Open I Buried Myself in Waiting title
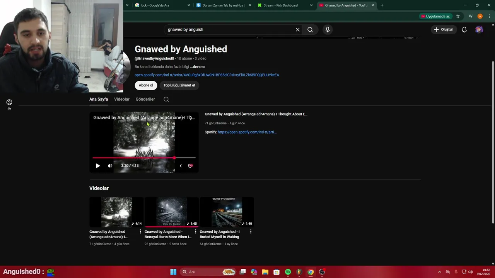Image resolution: width=495 pixels, height=278 pixels. (220, 234)
